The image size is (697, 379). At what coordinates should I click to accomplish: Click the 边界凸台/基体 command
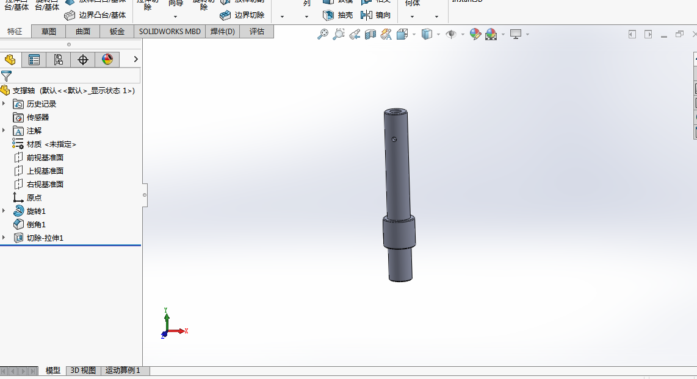[95, 15]
